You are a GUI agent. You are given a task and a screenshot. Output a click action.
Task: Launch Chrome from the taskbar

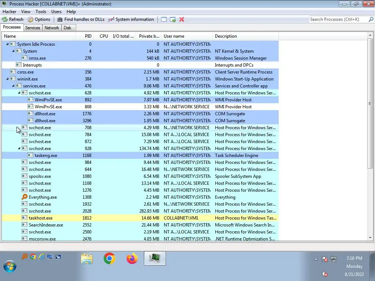tap(109, 258)
